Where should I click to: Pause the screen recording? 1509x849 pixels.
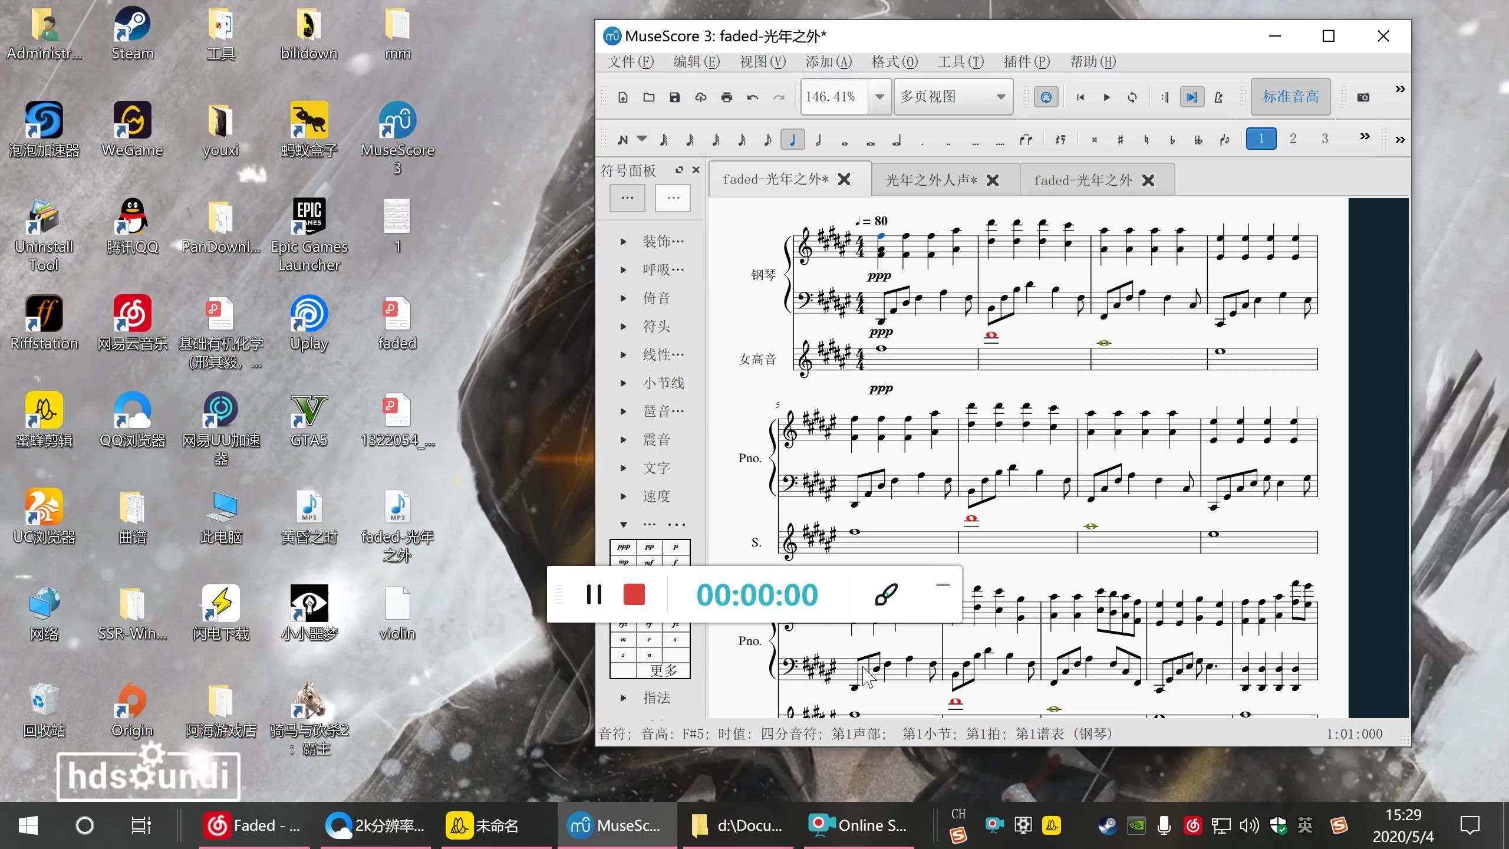tap(594, 594)
